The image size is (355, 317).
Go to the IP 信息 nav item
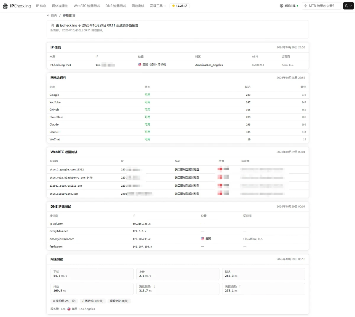click(x=41, y=6)
